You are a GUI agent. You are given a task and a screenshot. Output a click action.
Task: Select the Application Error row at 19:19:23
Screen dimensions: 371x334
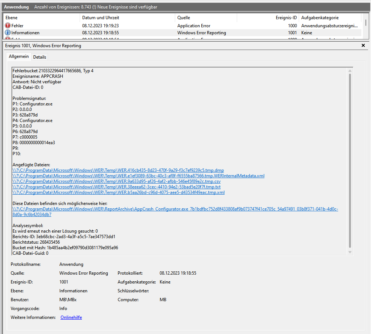pyautogui.click(x=183, y=25)
